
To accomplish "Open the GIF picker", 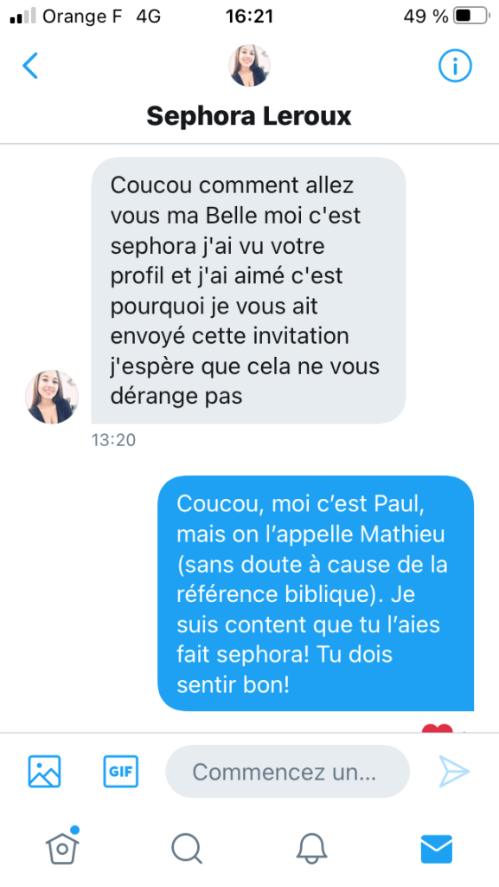I will (121, 771).
